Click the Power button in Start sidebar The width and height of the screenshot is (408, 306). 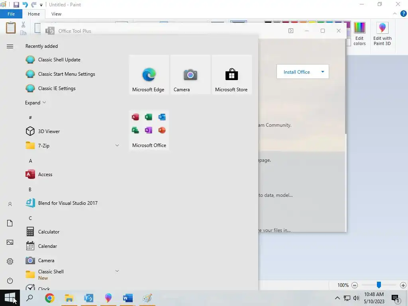tap(10, 280)
